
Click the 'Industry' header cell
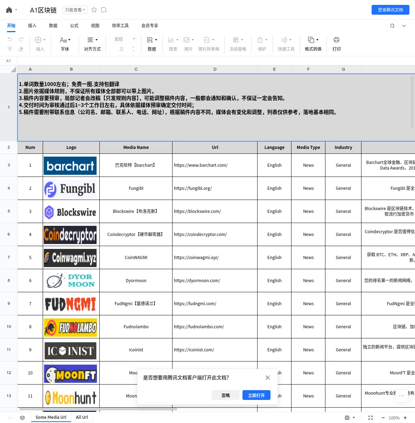[x=343, y=147]
